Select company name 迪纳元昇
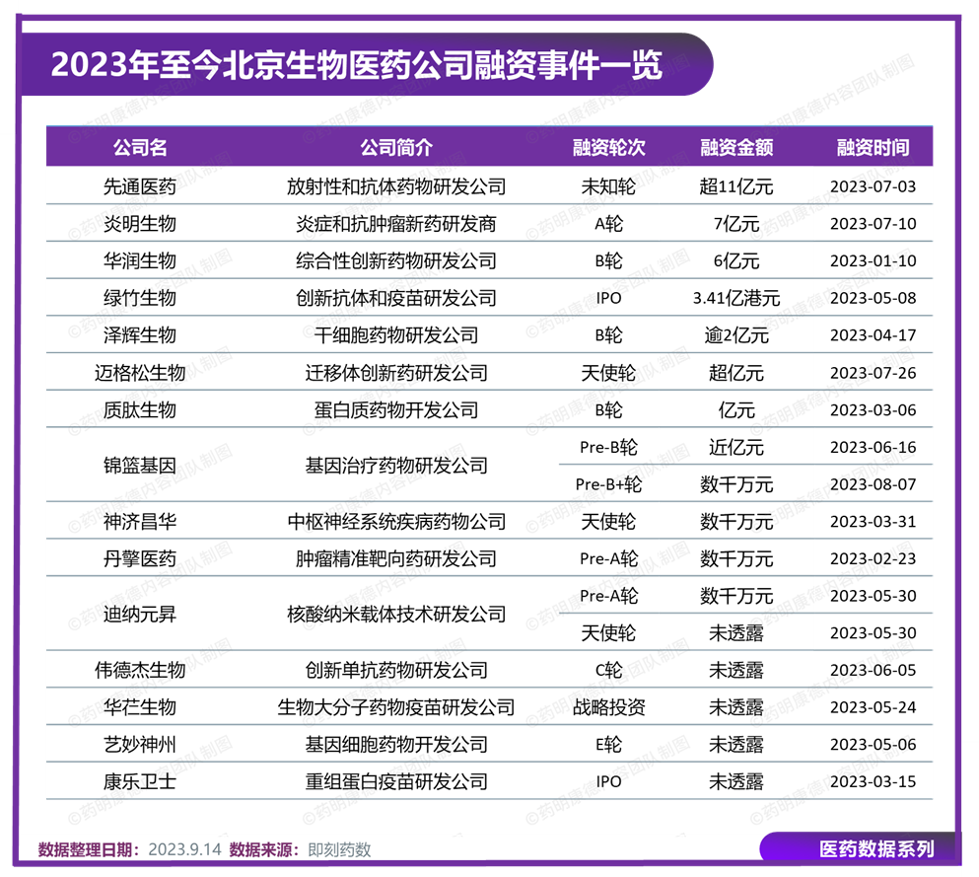Screen dimensions: 979x877 click(140, 614)
